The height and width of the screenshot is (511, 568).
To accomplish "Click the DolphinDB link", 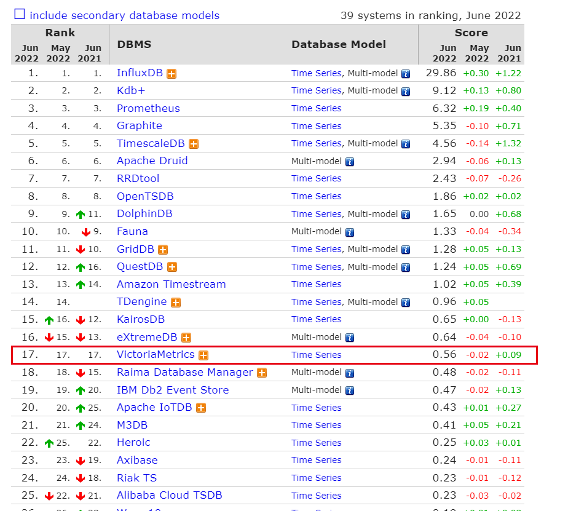I will click(144, 214).
